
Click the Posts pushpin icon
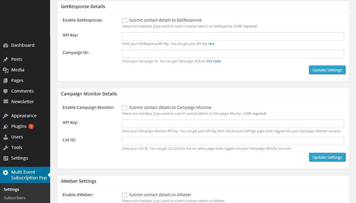[x=6, y=59]
